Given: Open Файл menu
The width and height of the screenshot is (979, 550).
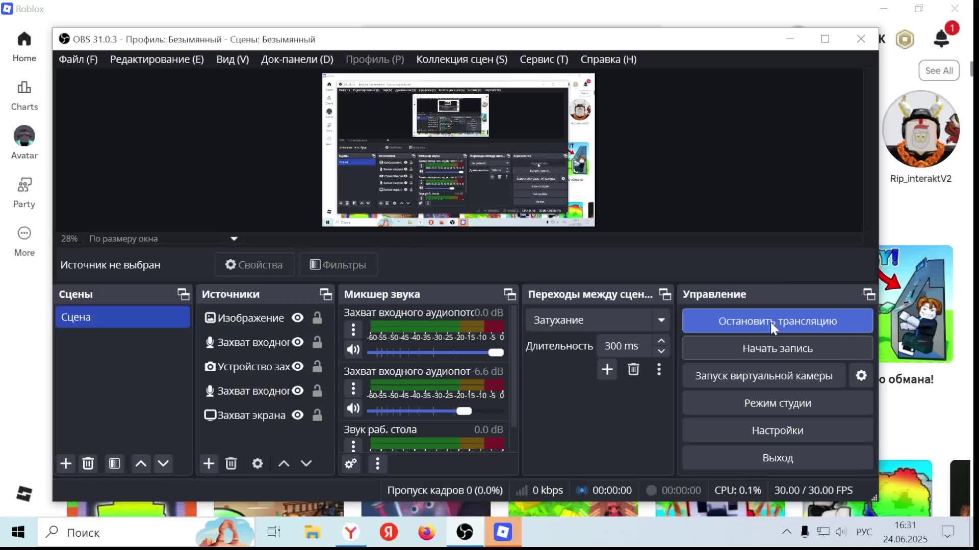Looking at the screenshot, I should click(78, 59).
